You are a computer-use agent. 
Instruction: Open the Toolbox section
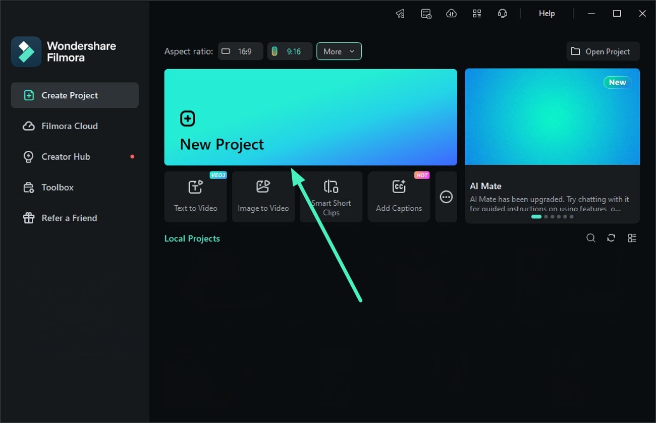coord(75,188)
